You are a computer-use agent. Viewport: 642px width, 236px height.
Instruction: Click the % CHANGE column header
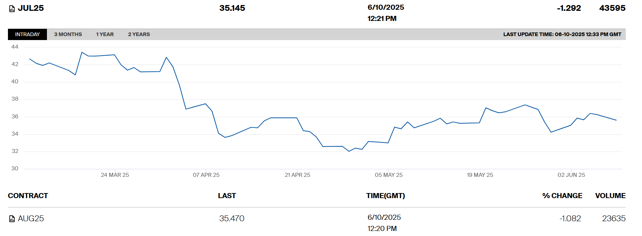562,196
